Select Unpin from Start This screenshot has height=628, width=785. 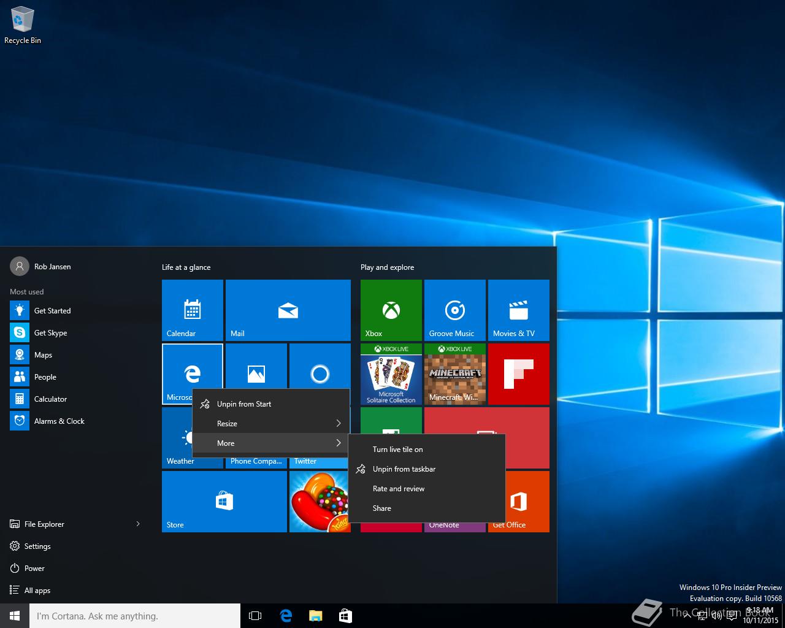271,404
